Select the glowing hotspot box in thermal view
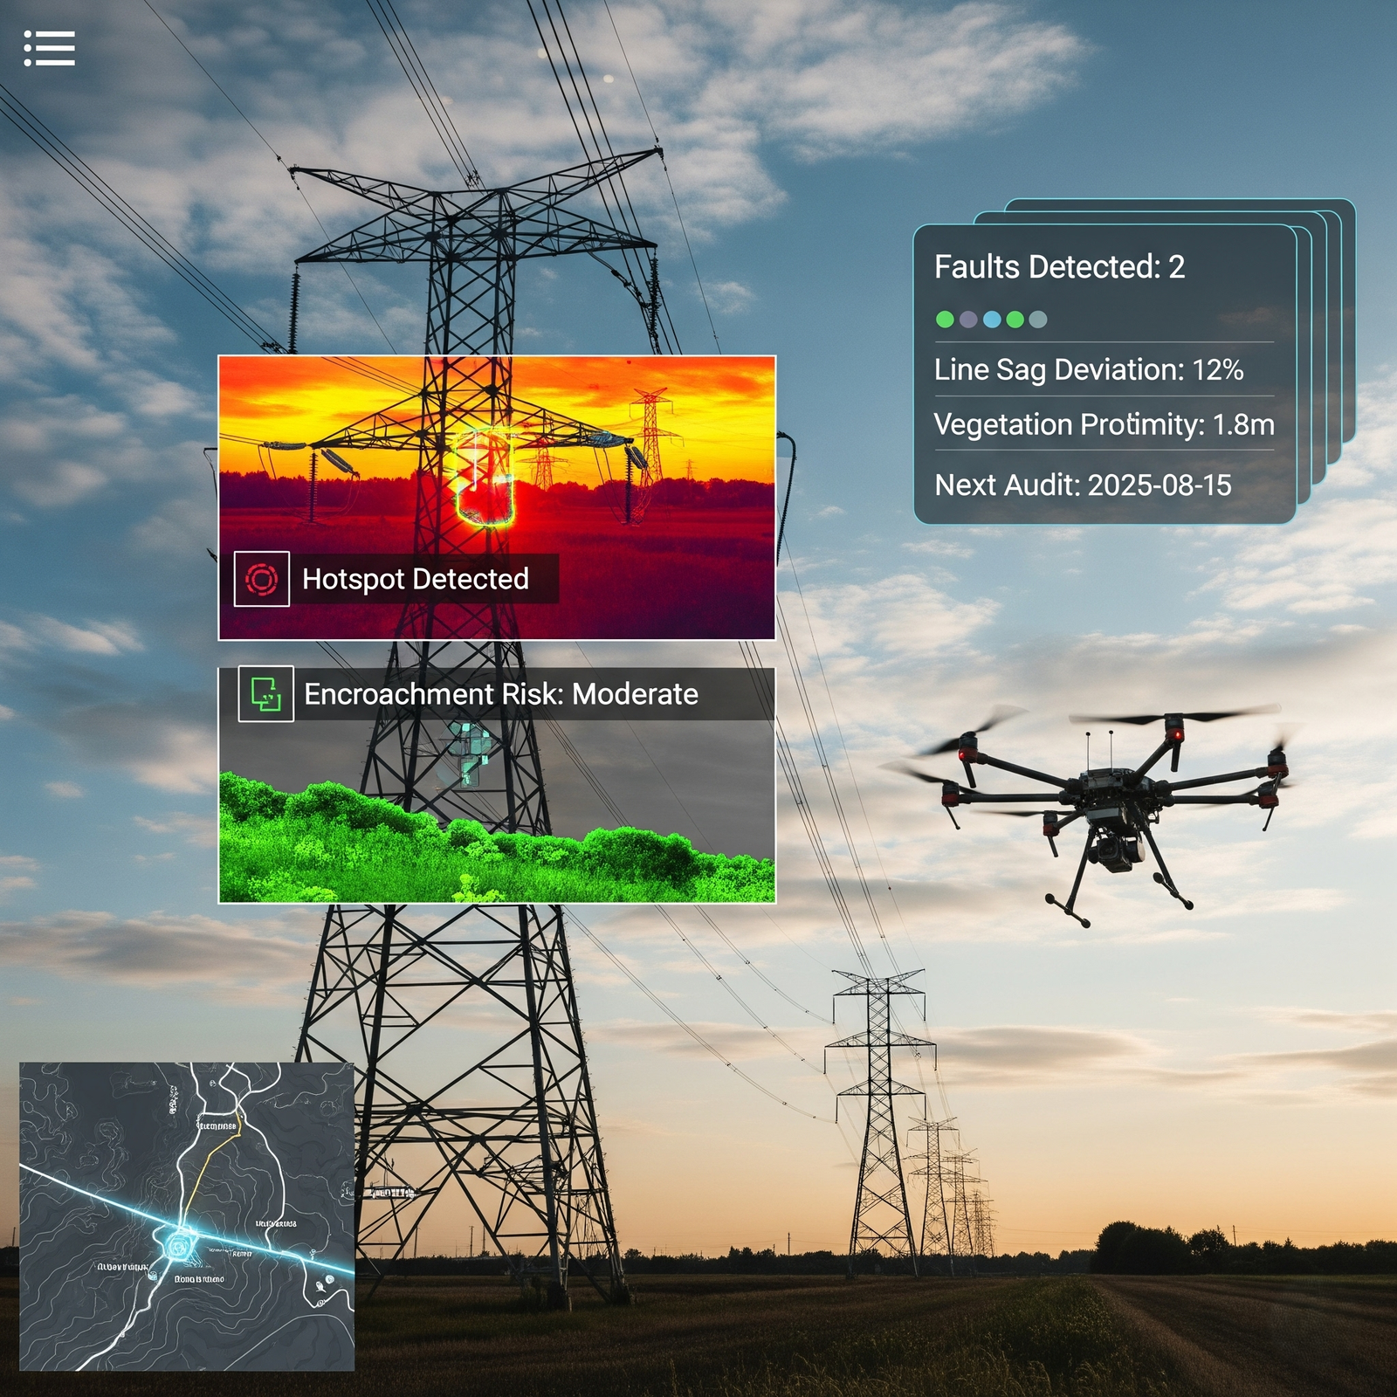Screen dimensions: 1397x1397 pyautogui.click(x=485, y=478)
